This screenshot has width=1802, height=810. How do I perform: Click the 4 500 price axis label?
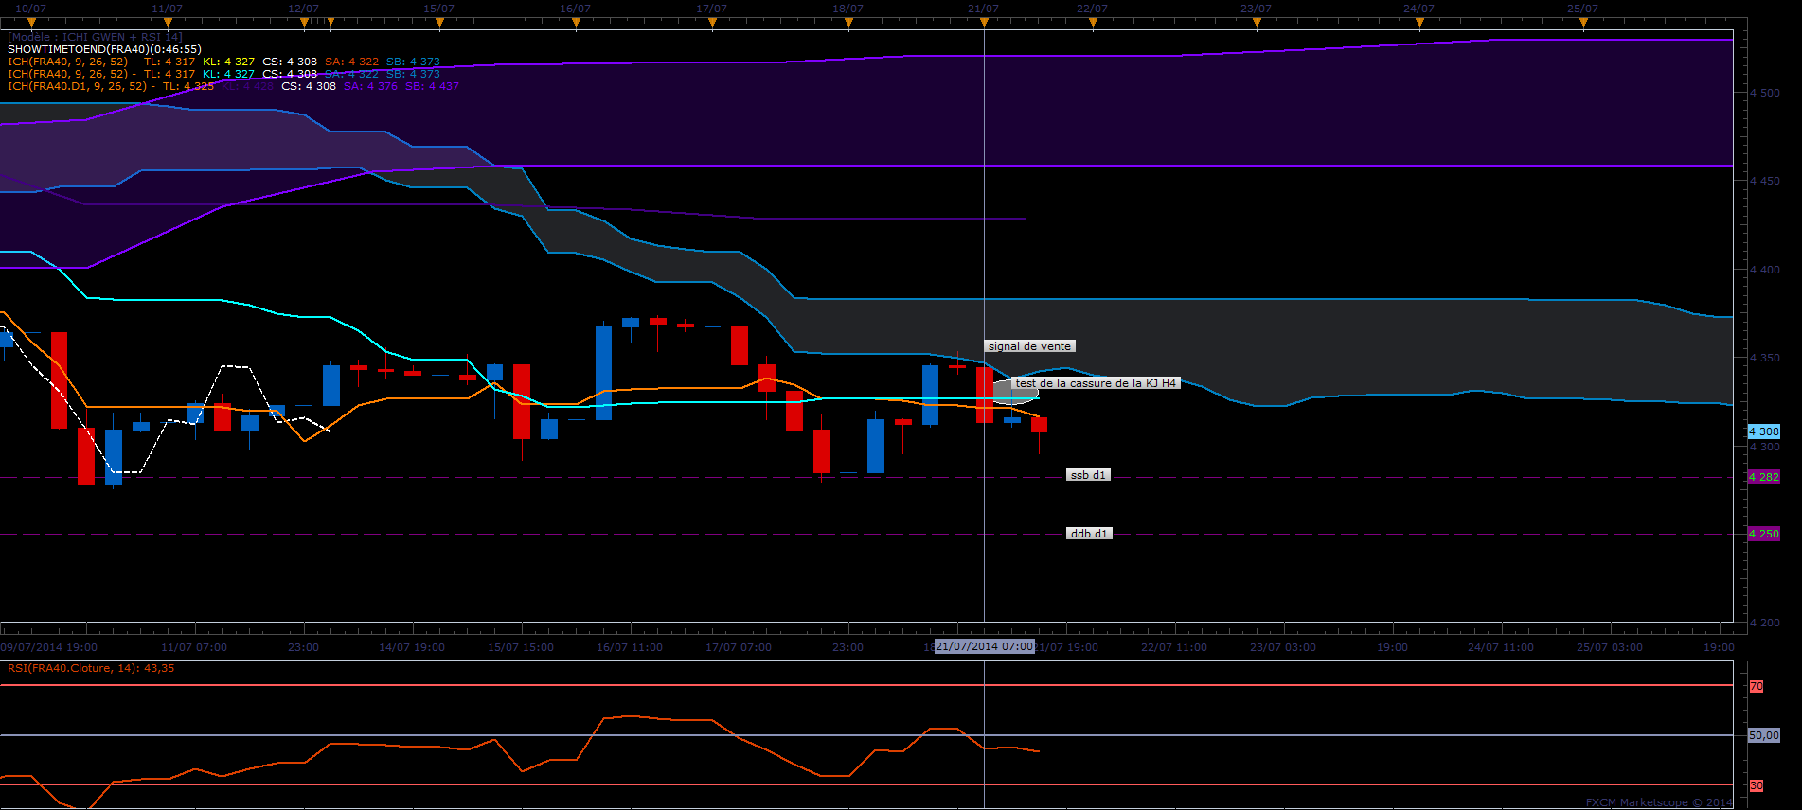coord(1764,93)
